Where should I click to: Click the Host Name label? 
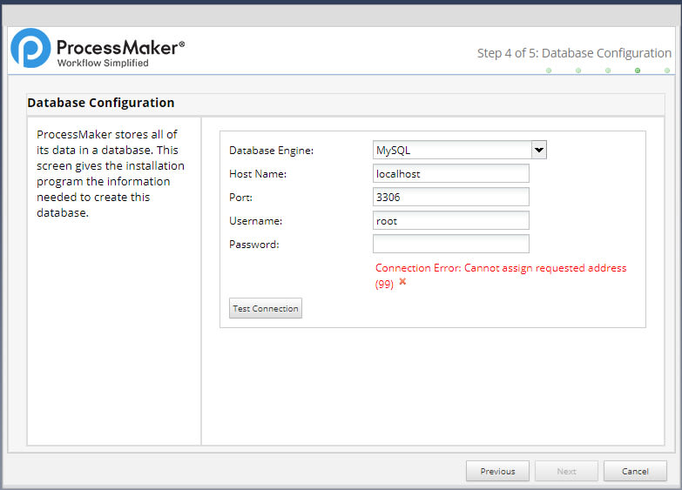tap(258, 174)
